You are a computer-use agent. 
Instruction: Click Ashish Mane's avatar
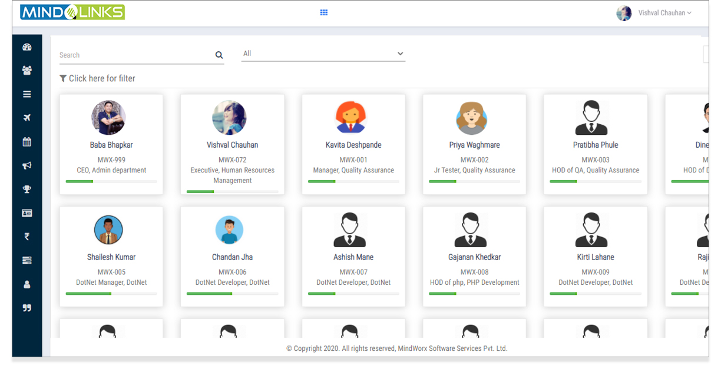tap(350, 230)
